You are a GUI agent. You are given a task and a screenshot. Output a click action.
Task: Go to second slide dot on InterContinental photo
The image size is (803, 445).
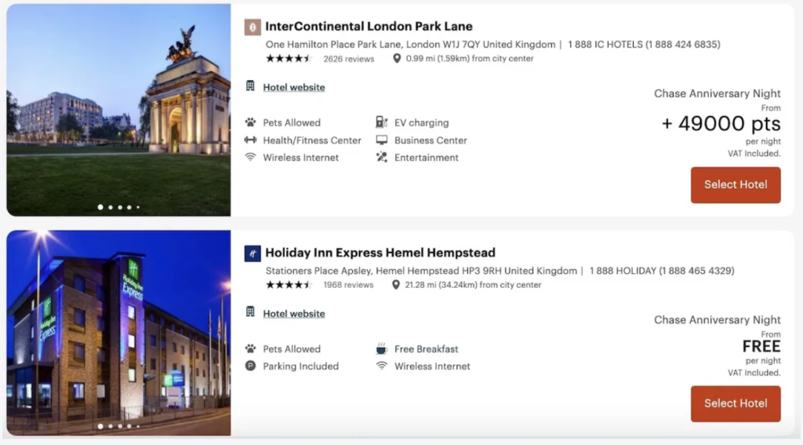click(x=110, y=207)
